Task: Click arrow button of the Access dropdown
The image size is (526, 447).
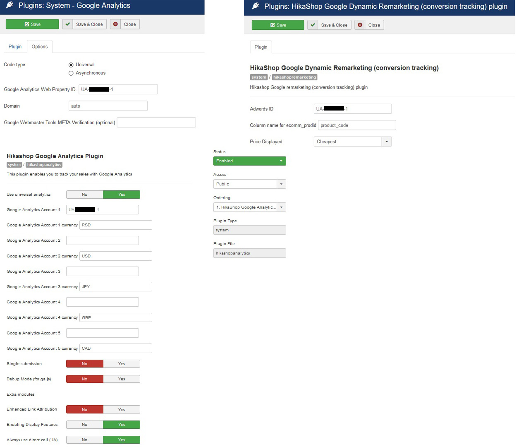Action: 282,184
